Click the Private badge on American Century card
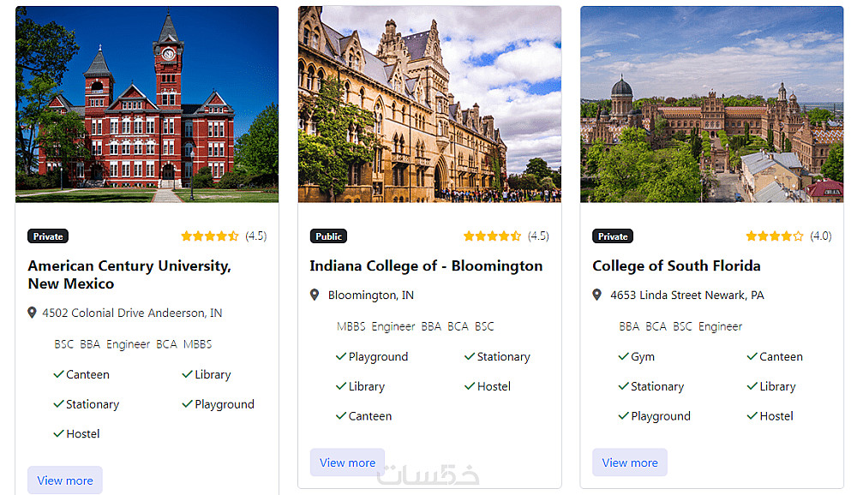Image resolution: width=857 pixels, height=495 pixels. pos(48,236)
